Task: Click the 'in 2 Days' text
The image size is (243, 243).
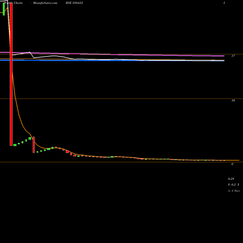Action: 234,191
